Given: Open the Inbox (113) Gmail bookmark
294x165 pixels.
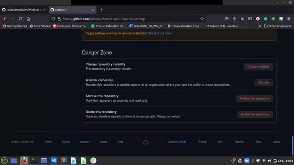Looking at the screenshot, I should 223,26.
